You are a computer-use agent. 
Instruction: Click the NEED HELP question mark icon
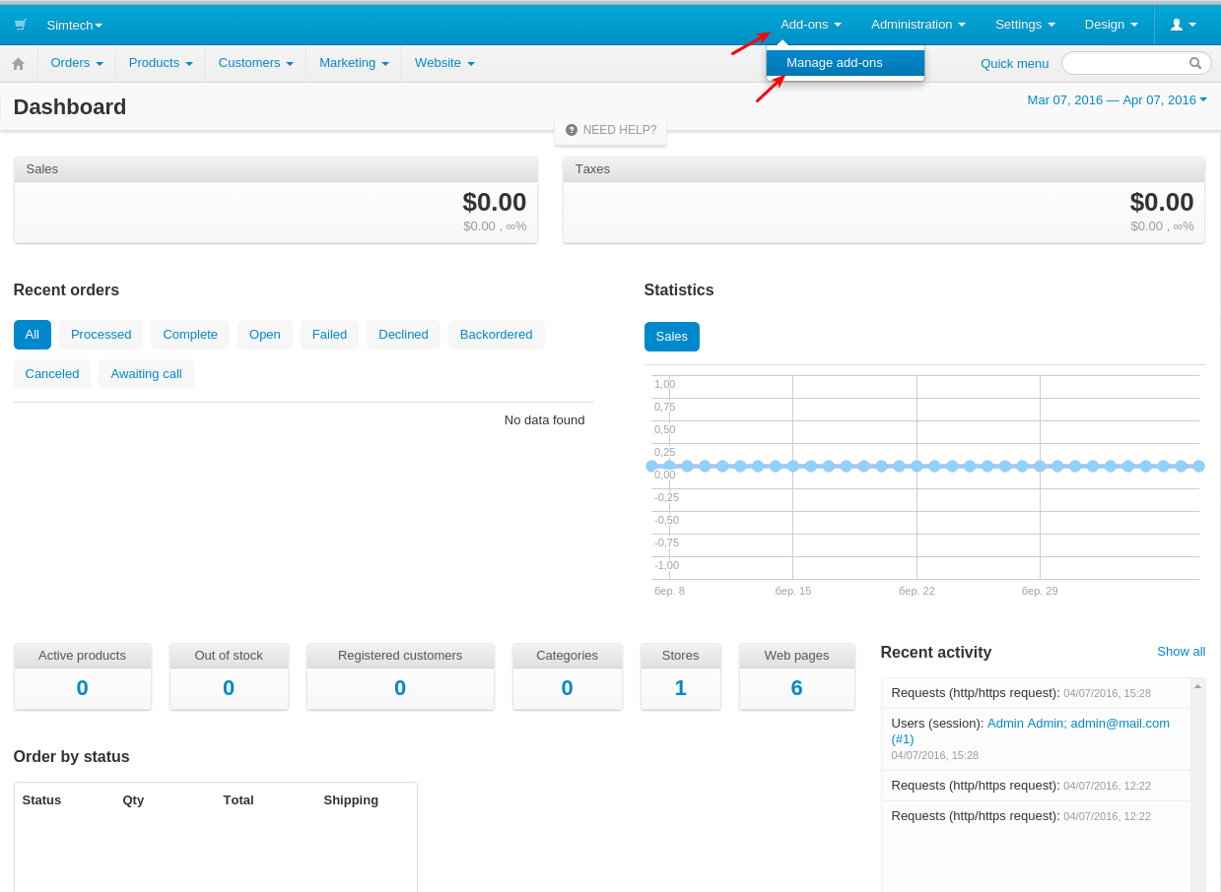click(x=572, y=130)
